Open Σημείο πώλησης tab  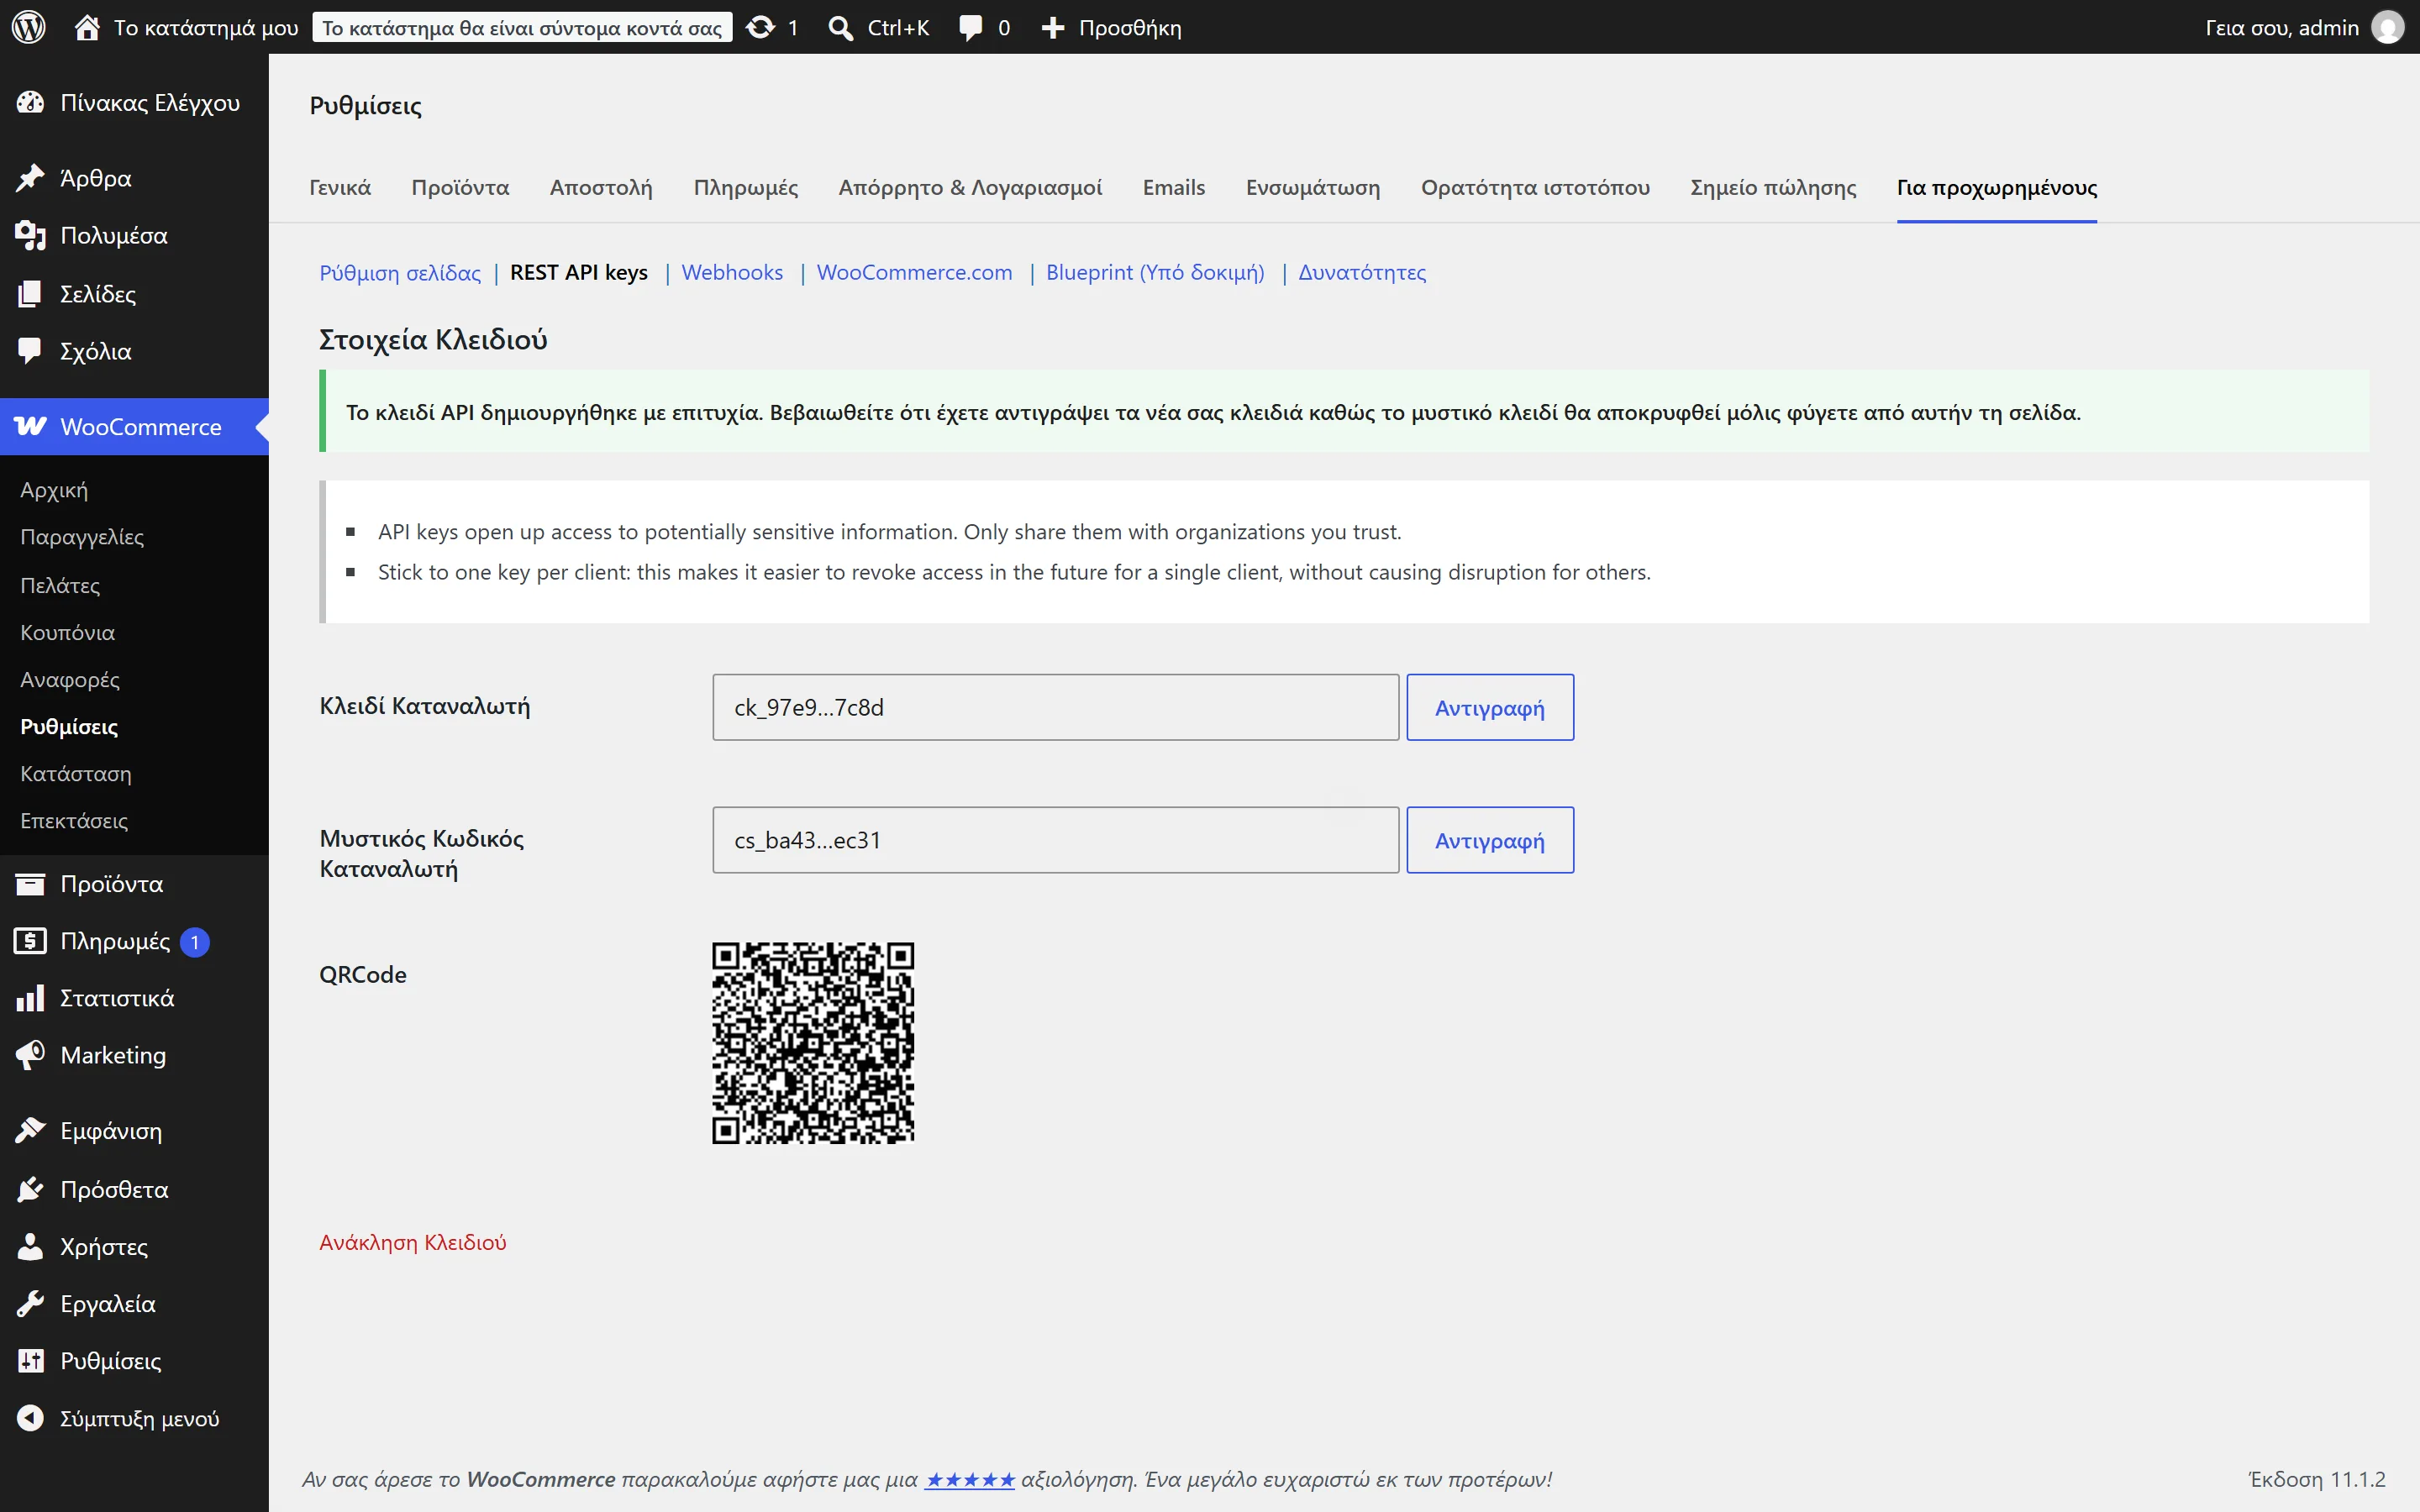(1773, 187)
